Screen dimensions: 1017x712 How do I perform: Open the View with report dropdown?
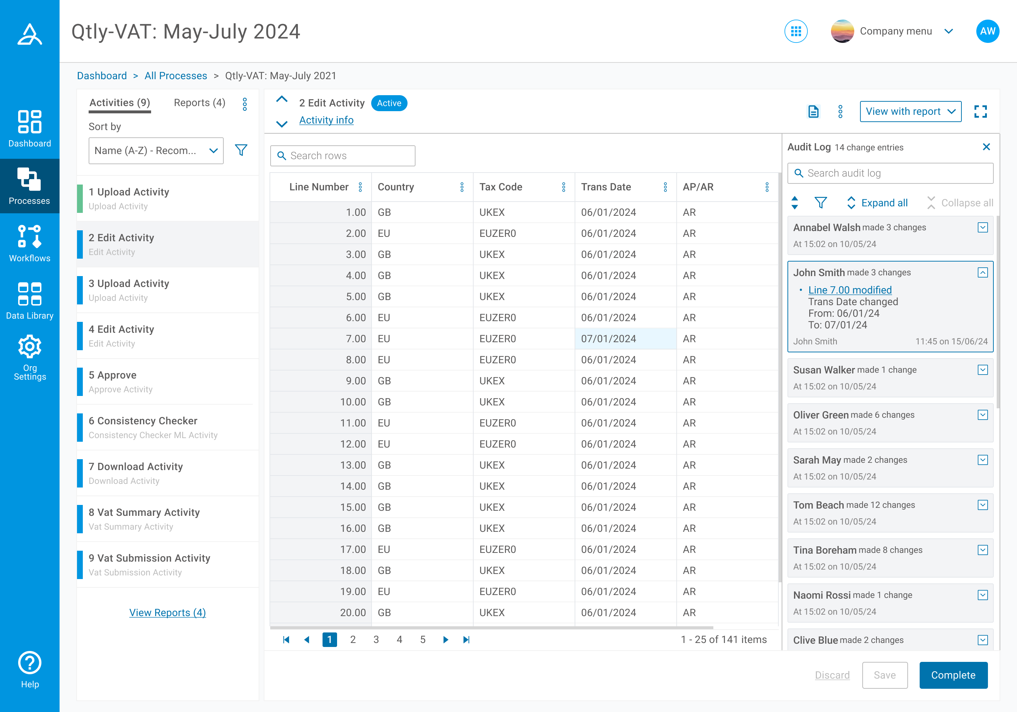click(x=910, y=112)
